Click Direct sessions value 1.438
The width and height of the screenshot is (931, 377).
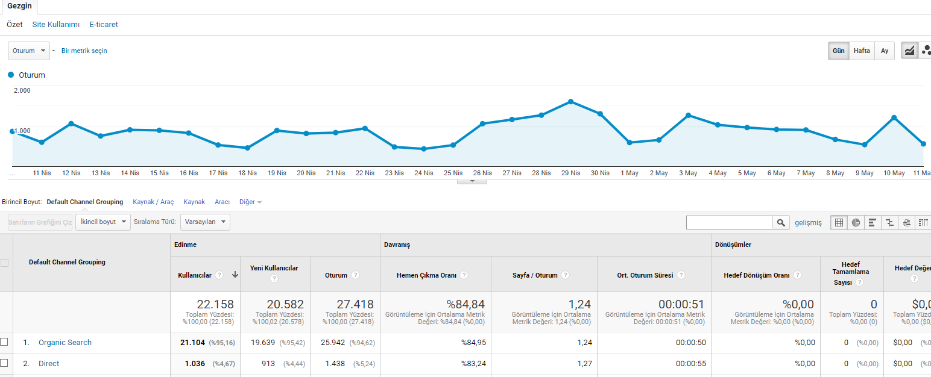[x=335, y=364]
